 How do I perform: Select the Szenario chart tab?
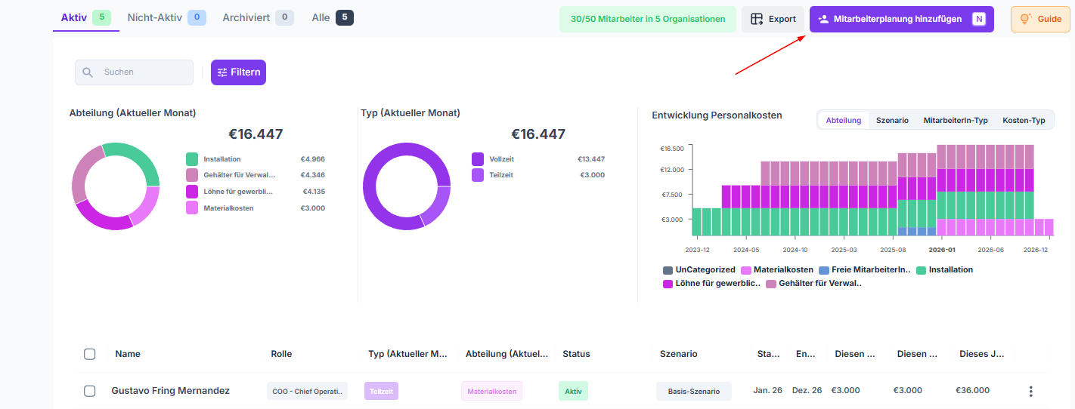[892, 120]
